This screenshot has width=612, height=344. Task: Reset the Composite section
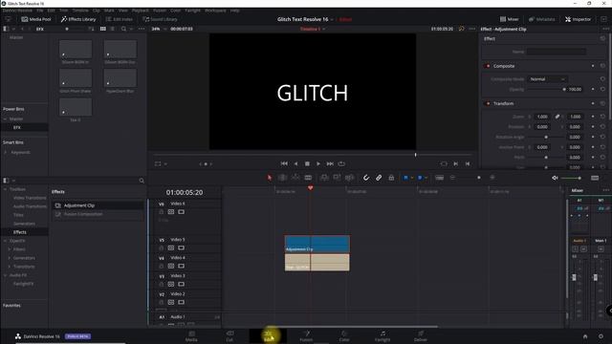click(602, 66)
